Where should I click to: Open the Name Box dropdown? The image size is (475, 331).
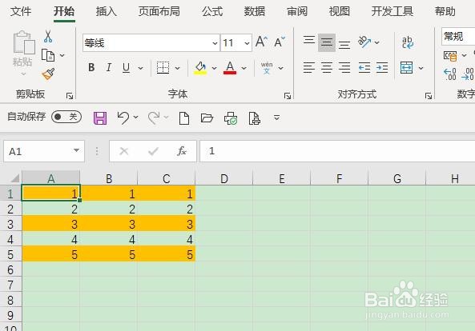coord(76,150)
